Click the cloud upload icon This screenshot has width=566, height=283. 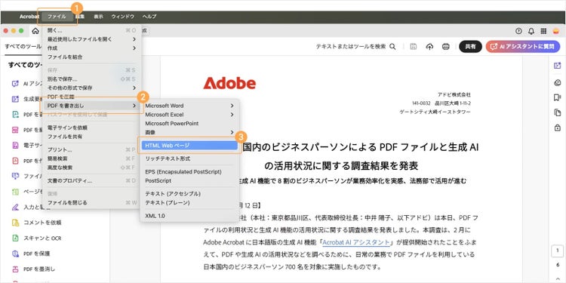tap(429, 47)
